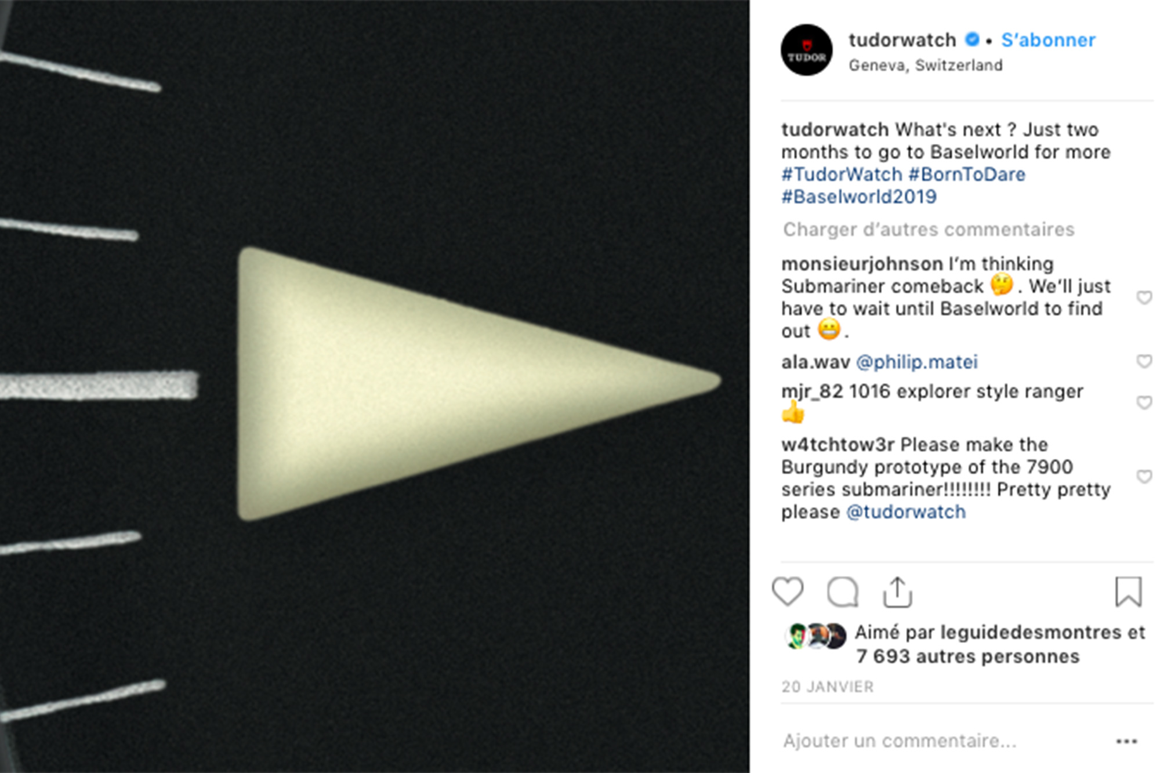Open more options three-dot menu
The height and width of the screenshot is (773, 1160).
(x=1126, y=741)
